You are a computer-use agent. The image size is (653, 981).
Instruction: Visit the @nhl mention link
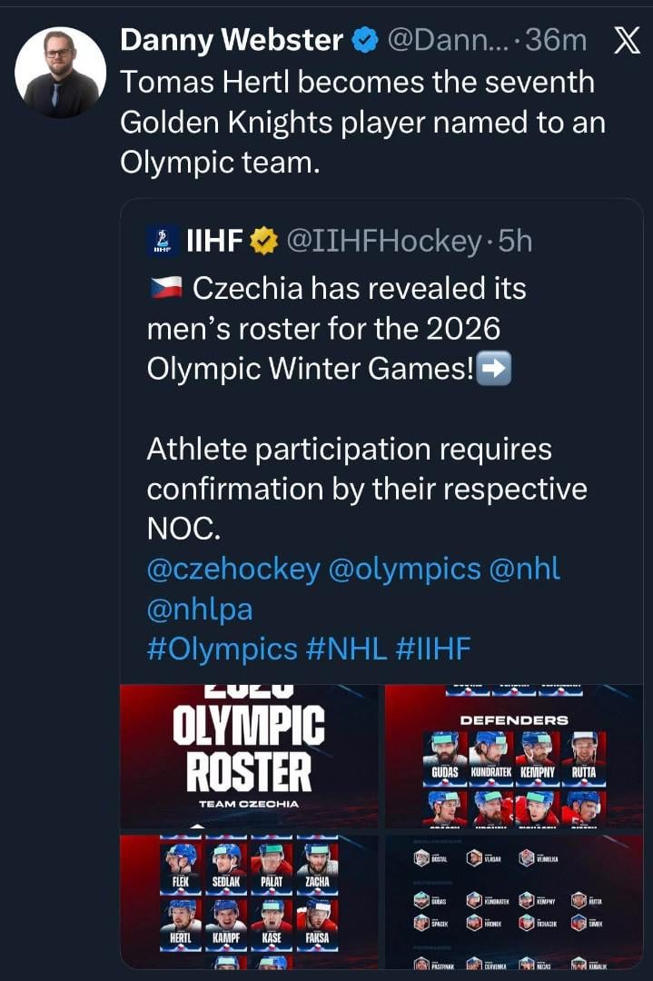point(525,569)
